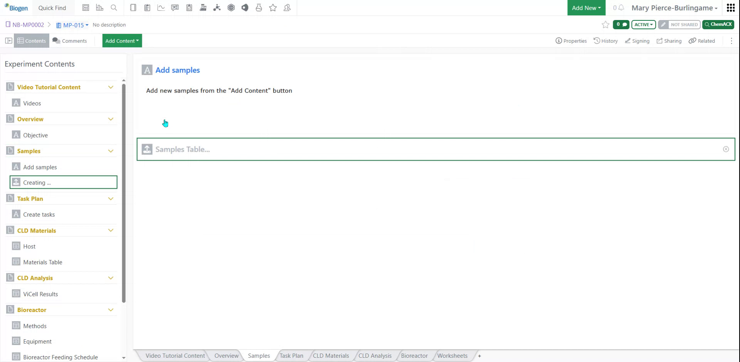Image resolution: width=740 pixels, height=362 pixels.
Task: Collapse the left Experiment Contents sidebar
Action: tap(8, 40)
